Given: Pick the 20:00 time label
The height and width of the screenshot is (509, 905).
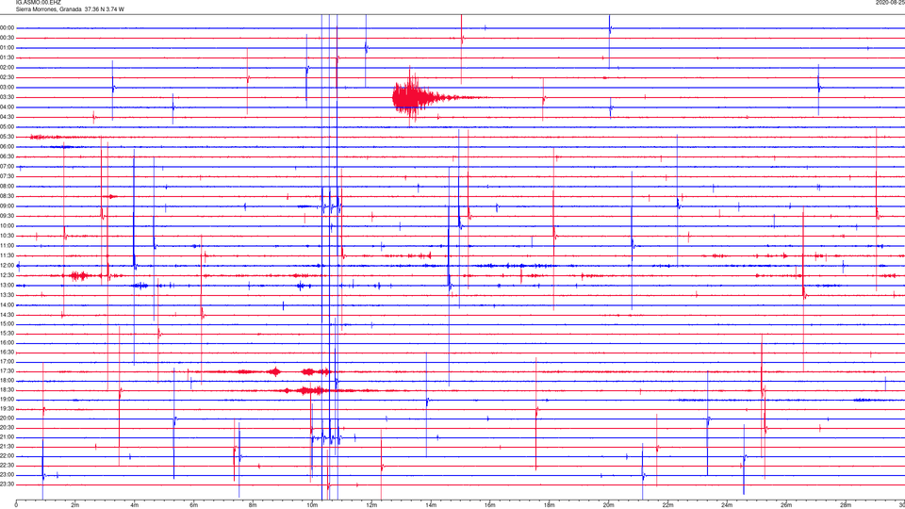Looking at the screenshot, I should [8, 418].
